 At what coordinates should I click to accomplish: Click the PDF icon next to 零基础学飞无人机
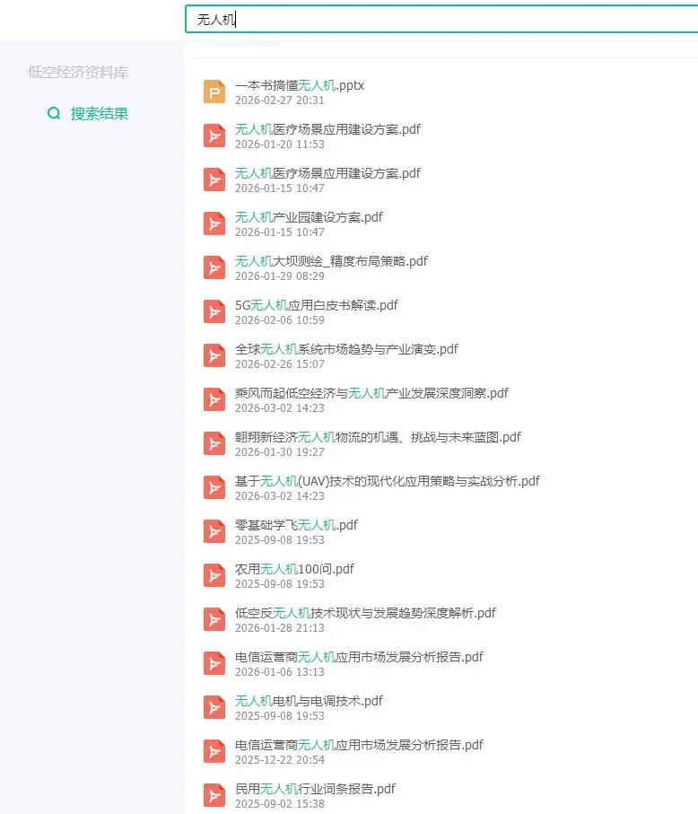pos(214,531)
